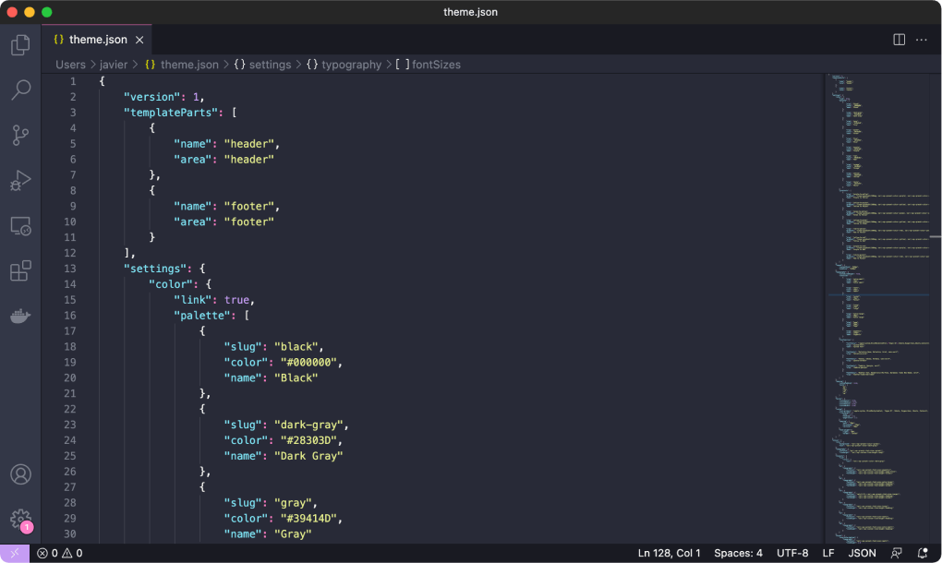Open the Explorer view in activity bar
The height and width of the screenshot is (563, 942).
coord(20,45)
